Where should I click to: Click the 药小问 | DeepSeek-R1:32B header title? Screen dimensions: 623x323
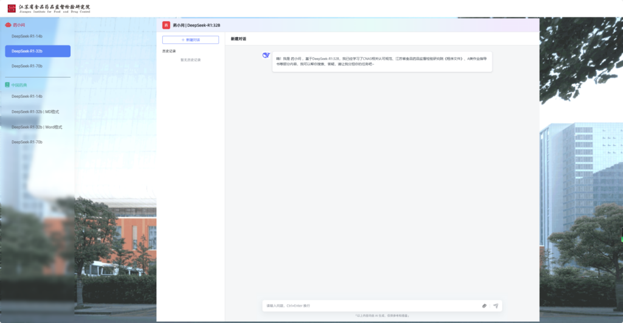coord(196,25)
